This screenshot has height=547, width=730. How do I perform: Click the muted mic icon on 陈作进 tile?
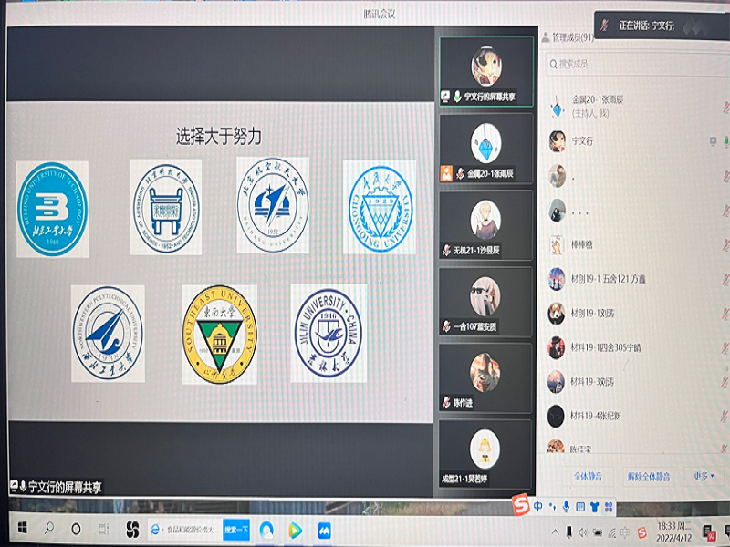(x=446, y=403)
